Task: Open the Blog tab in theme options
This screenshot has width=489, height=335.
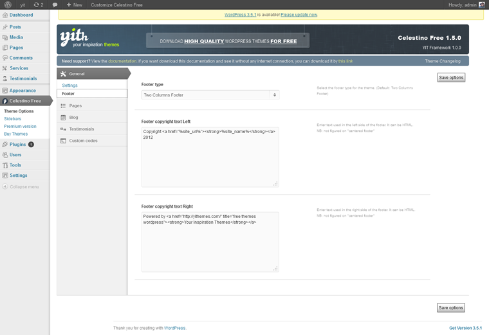Action: click(x=92, y=118)
